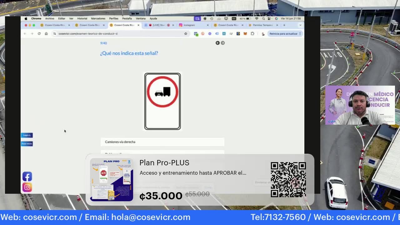Image resolution: width=400 pixels, height=225 pixels.
Task: Open the Archivo menu
Action: pos(50,18)
